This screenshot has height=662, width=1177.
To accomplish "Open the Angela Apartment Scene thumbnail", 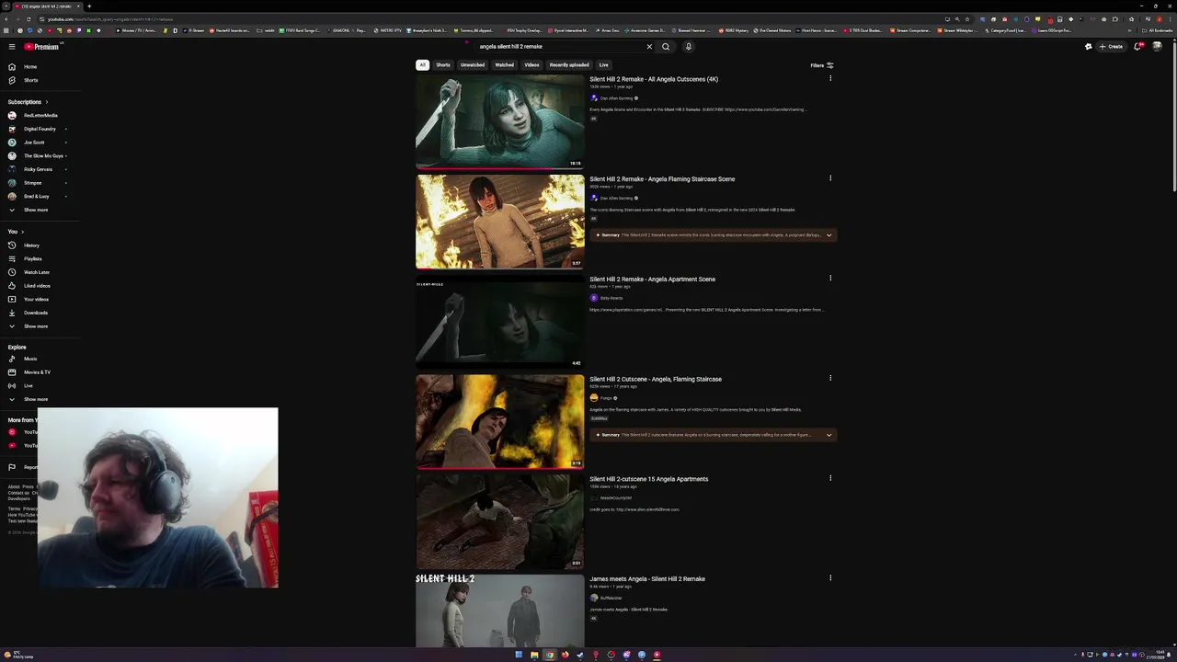I will tap(500, 322).
